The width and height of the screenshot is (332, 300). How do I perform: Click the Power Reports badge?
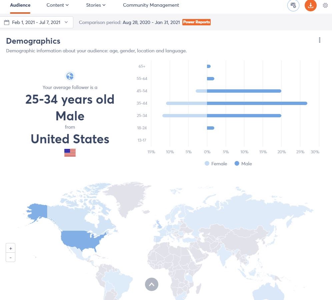point(196,22)
